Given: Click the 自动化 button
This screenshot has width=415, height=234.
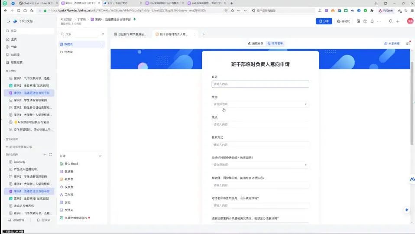Looking at the screenshot, I should tap(344, 21).
